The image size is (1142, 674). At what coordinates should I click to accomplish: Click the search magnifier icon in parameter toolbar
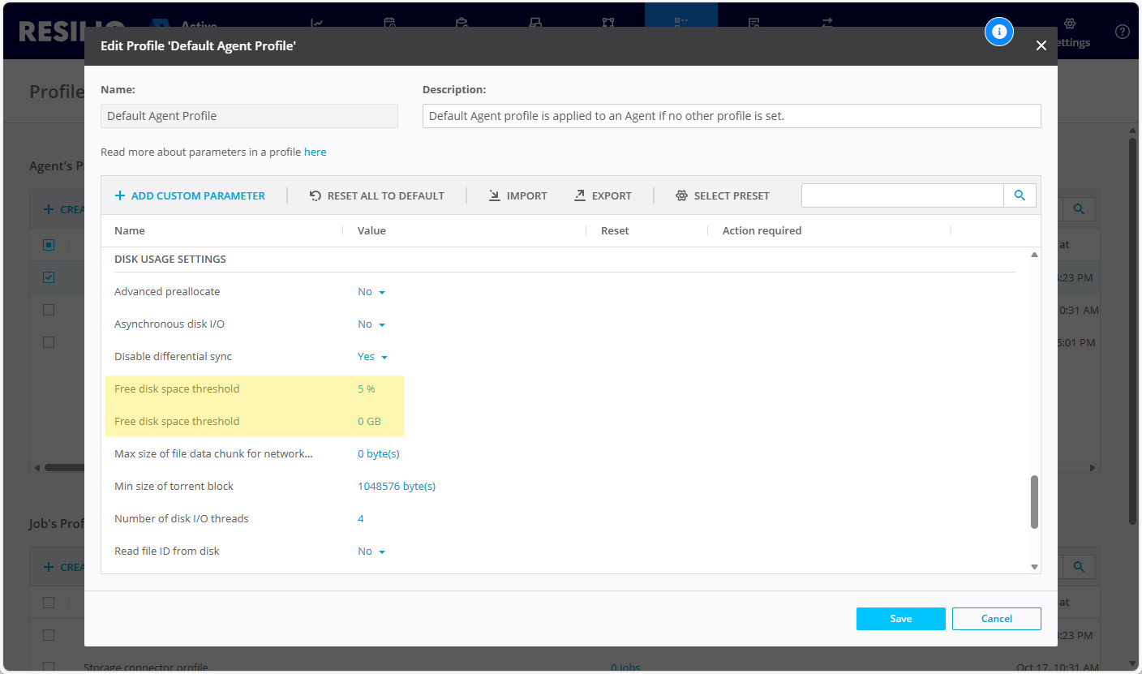tap(1020, 195)
